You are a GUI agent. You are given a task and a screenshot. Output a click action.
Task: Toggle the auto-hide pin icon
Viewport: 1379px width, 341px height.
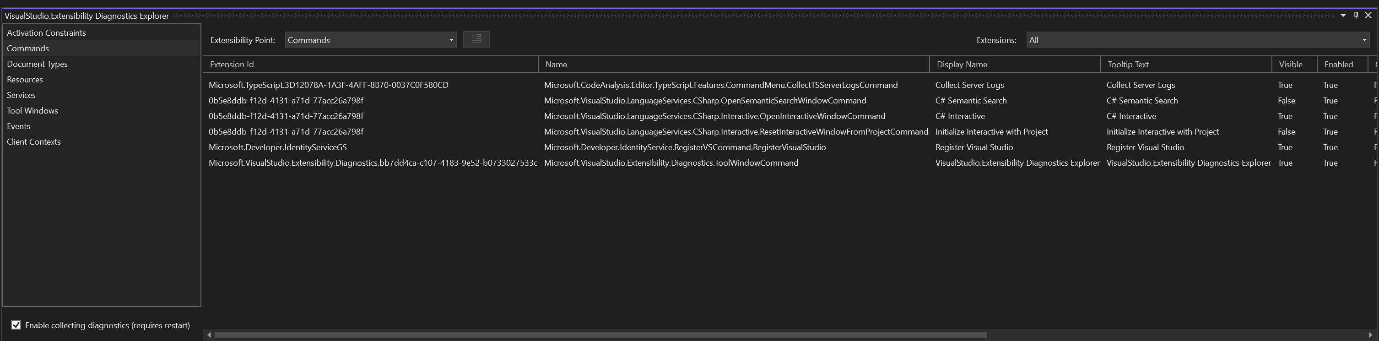[1356, 16]
